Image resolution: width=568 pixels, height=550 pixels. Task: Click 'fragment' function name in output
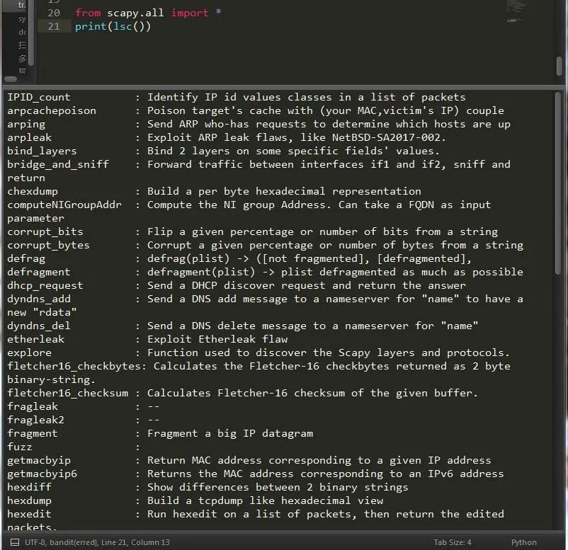pos(33,433)
